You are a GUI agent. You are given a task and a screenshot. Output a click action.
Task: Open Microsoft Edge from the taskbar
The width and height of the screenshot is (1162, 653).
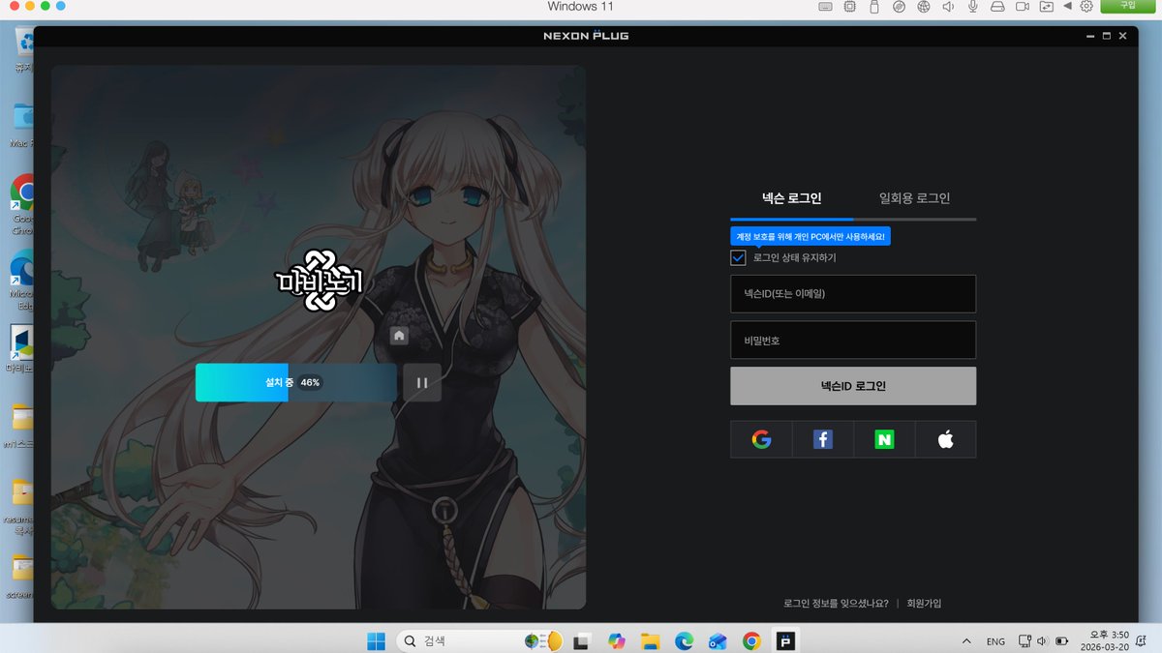pyautogui.click(x=684, y=640)
